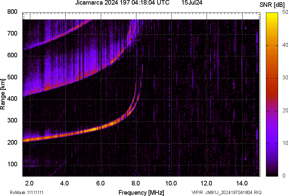Click the second-hop echo trace near 3 MHz

click(x=48, y=88)
